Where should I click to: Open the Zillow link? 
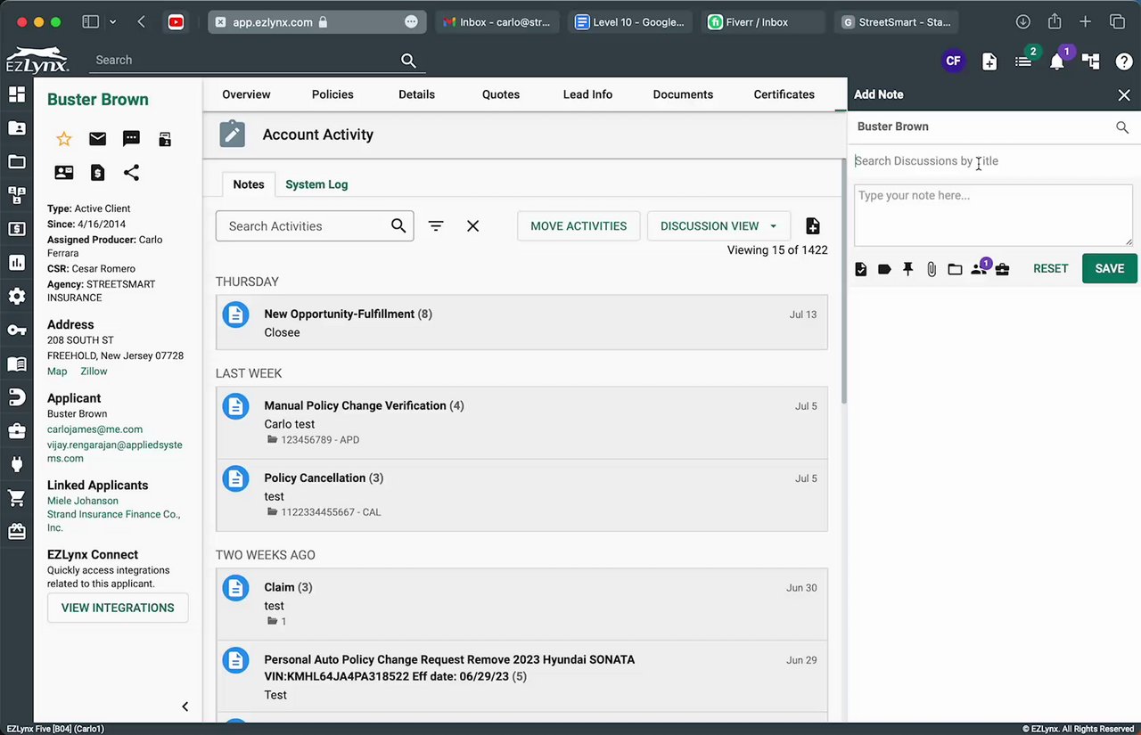[x=94, y=372]
